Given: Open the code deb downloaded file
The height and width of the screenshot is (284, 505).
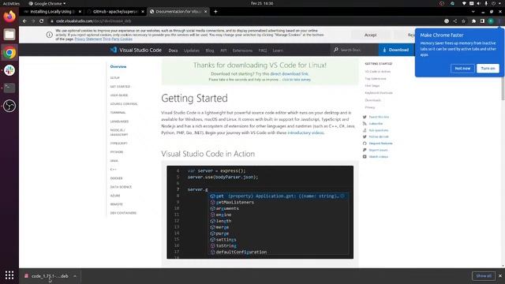Looking at the screenshot, I should tap(50, 276).
